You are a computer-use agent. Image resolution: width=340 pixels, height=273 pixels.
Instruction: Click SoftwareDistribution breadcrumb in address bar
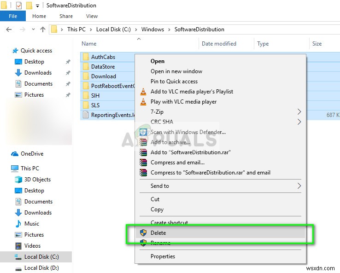pyautogui.click(x=199, y=29)
